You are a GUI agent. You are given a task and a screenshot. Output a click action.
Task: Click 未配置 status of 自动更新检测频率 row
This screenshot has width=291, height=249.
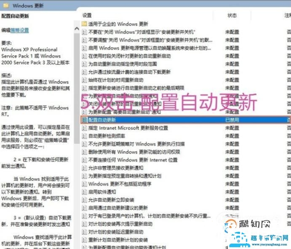pyautogui.click(x=232, y=136)
